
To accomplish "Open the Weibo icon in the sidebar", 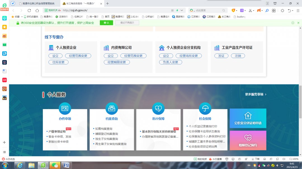I will point(4,36).
